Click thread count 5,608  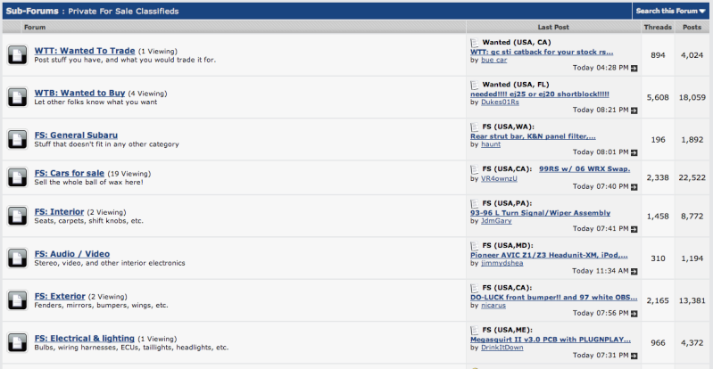[x=658, y=97]
